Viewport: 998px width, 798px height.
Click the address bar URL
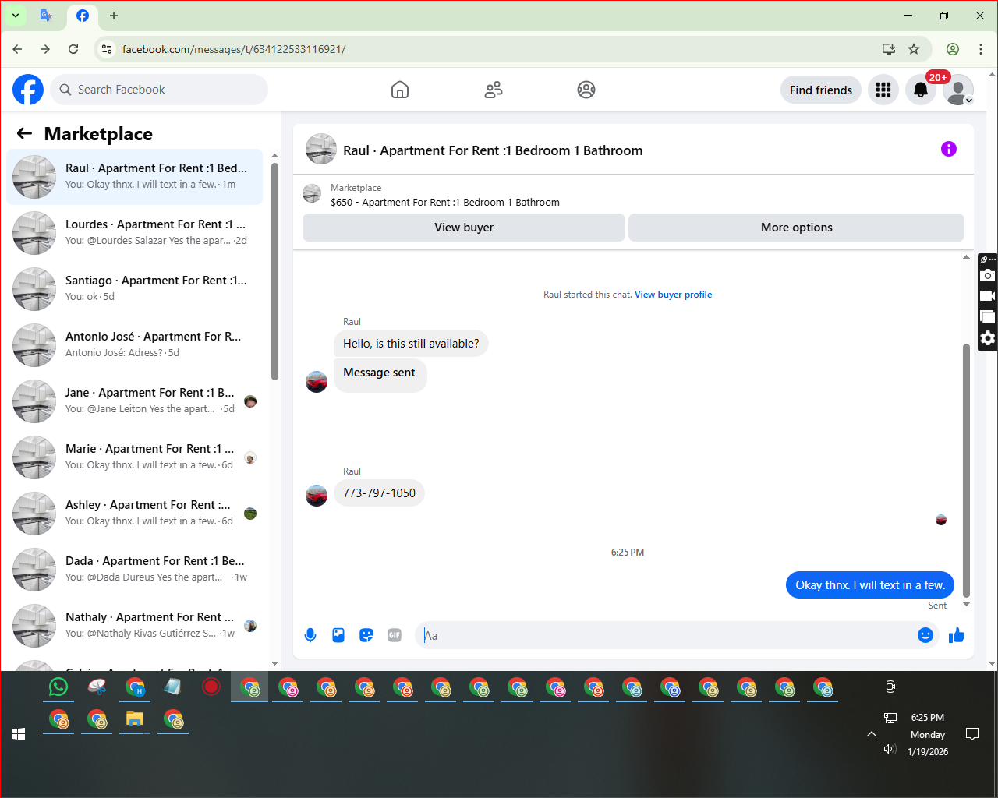[234, 49]
